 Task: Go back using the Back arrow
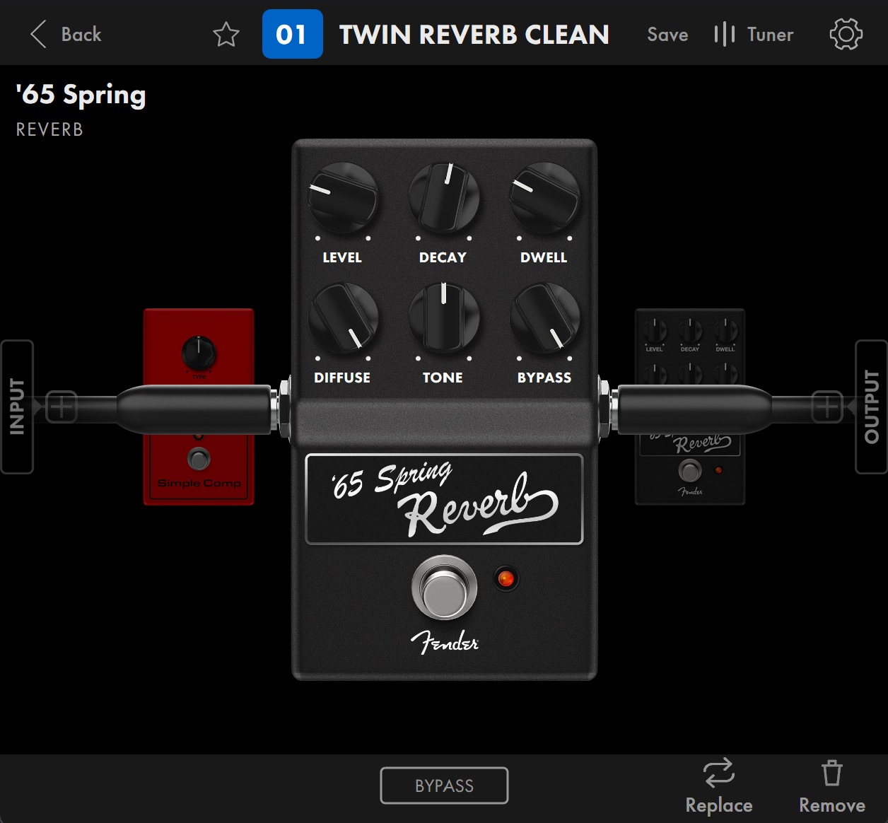[x=65, y=34]
